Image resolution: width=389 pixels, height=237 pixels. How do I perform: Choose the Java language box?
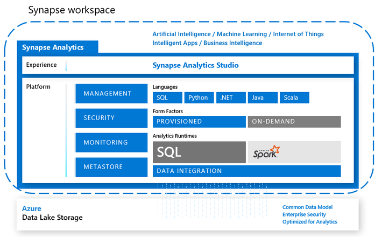pyautogui.click(x=263, y=98)
